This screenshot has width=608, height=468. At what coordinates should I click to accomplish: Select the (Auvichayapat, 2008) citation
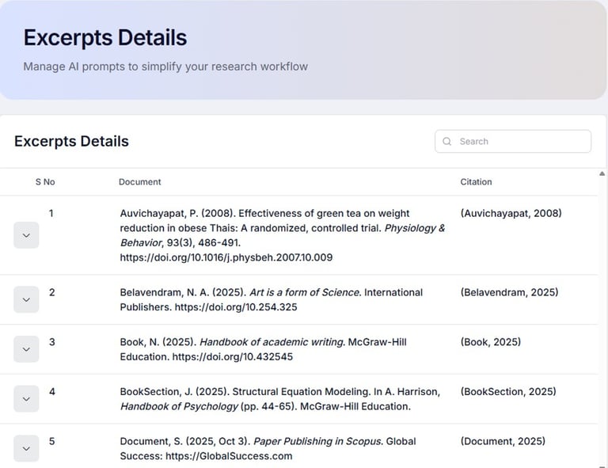pyautogui.click(x=511, y=213)
